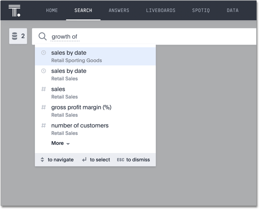The height and width of the screenshot is (209, 259).
Task: Click clock icon beside second sales by date
Action: pos(44,71)
